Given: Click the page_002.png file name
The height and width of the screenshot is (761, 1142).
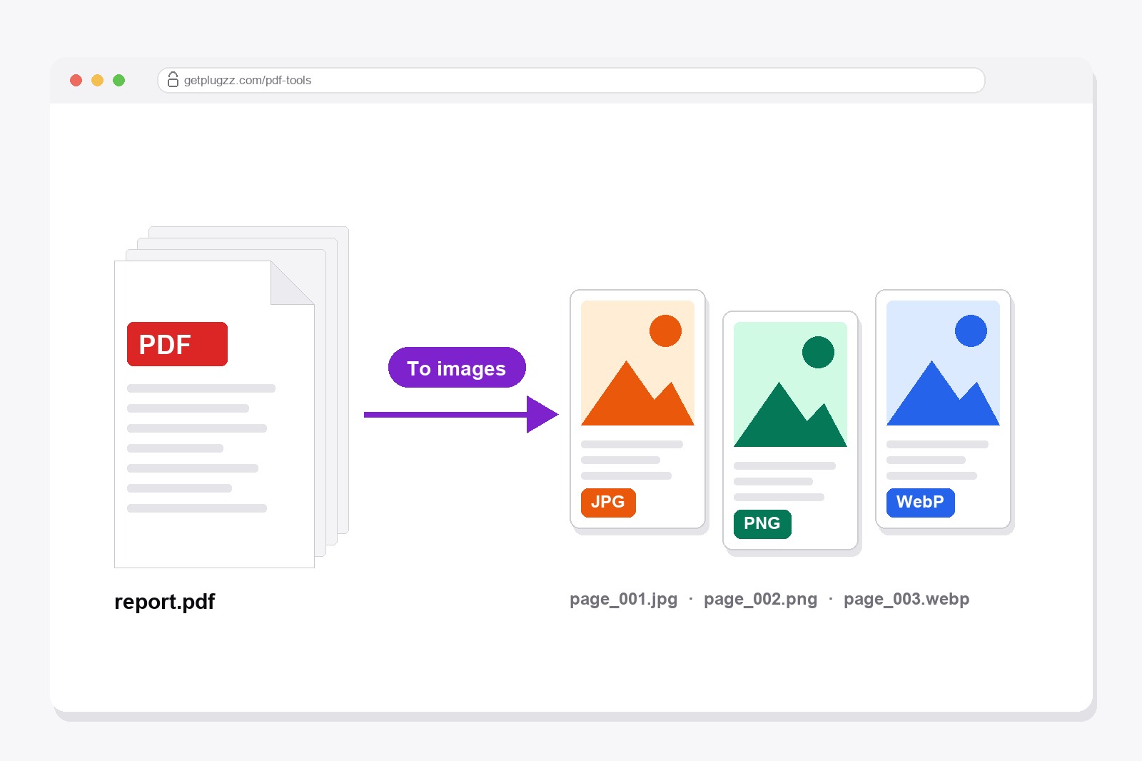Looking at the screenshot, I should click(x=760, y=599).
